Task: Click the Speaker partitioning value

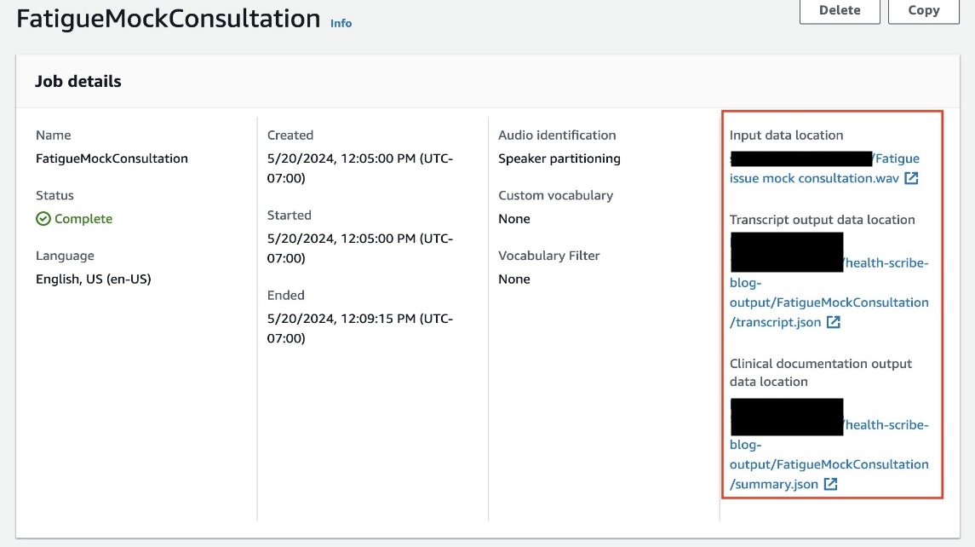Action: [559, 158]
